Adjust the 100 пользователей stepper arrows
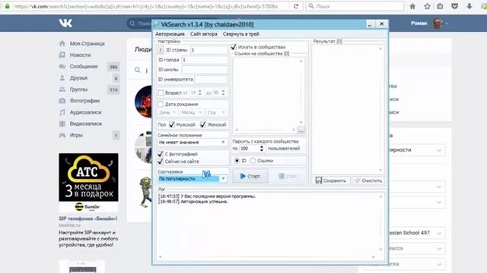487x273 pixels. click(x=262, y=149)
